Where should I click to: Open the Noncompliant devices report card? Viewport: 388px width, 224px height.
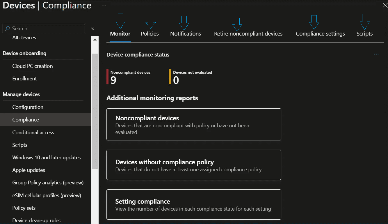point(194,124)
